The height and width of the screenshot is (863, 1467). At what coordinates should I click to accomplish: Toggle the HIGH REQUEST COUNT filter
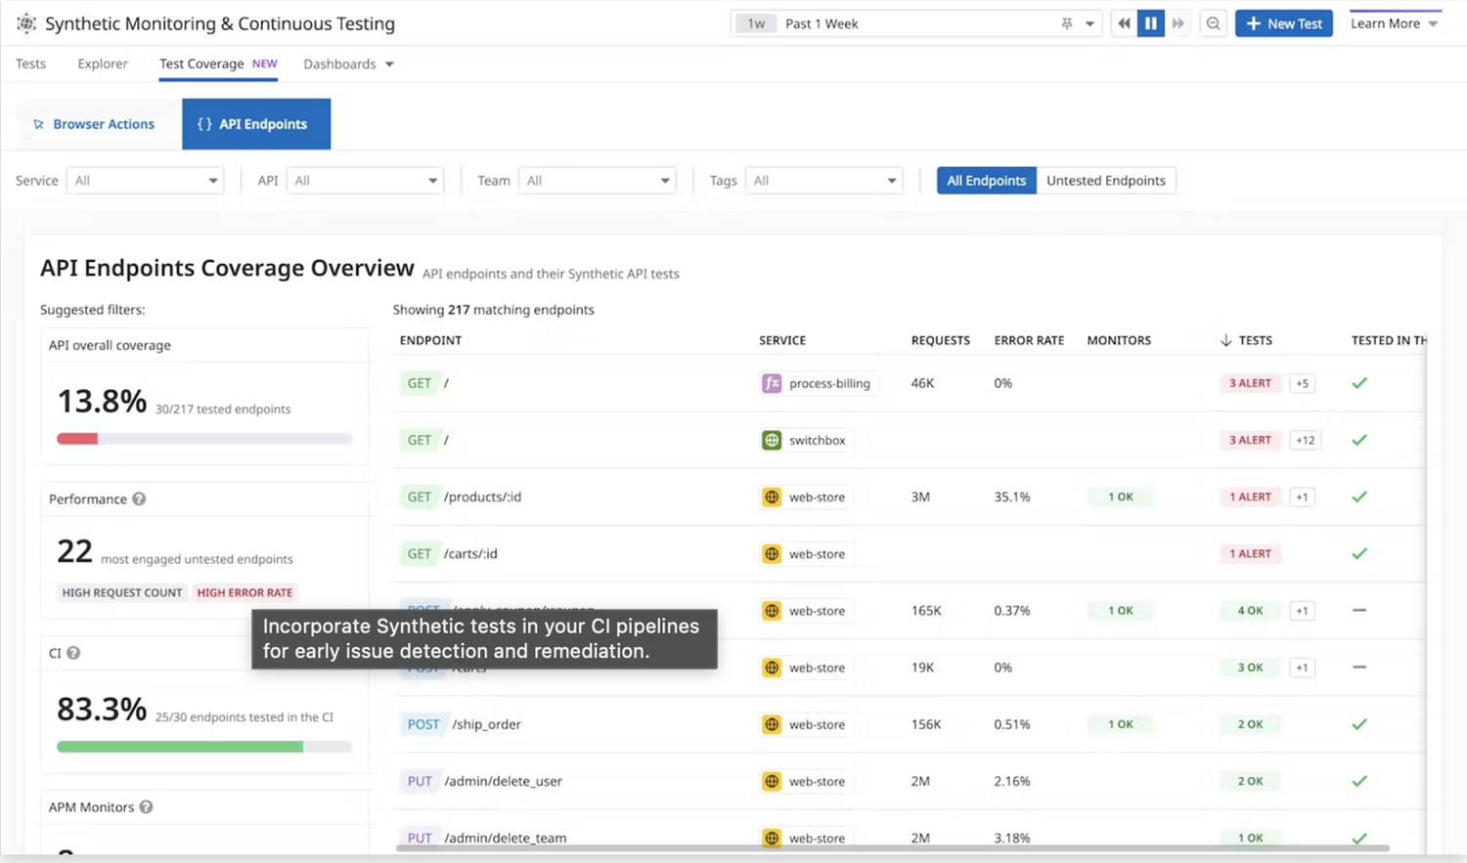click(x=122, y=592)
